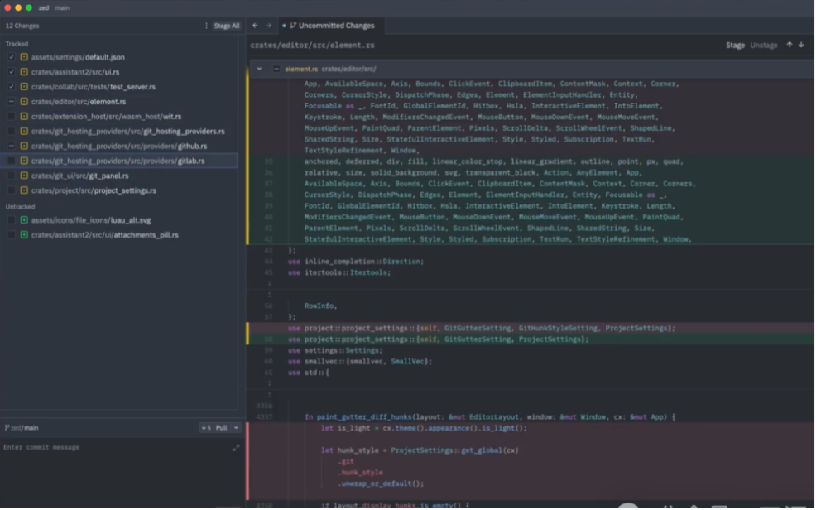Expand the commit message editor
This screenshot has height=510, width=821.
[236, 447]
